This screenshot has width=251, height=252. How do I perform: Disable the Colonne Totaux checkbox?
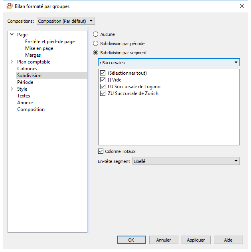point(101,151)
